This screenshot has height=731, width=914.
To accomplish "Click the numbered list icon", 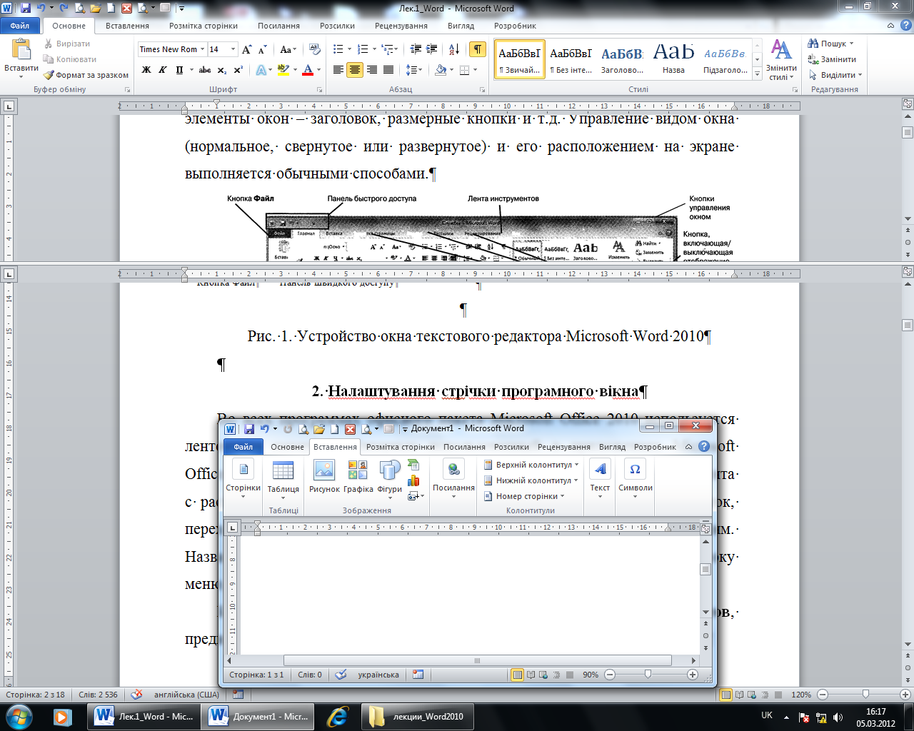I will pyautogui.click(x=363, y=49).
